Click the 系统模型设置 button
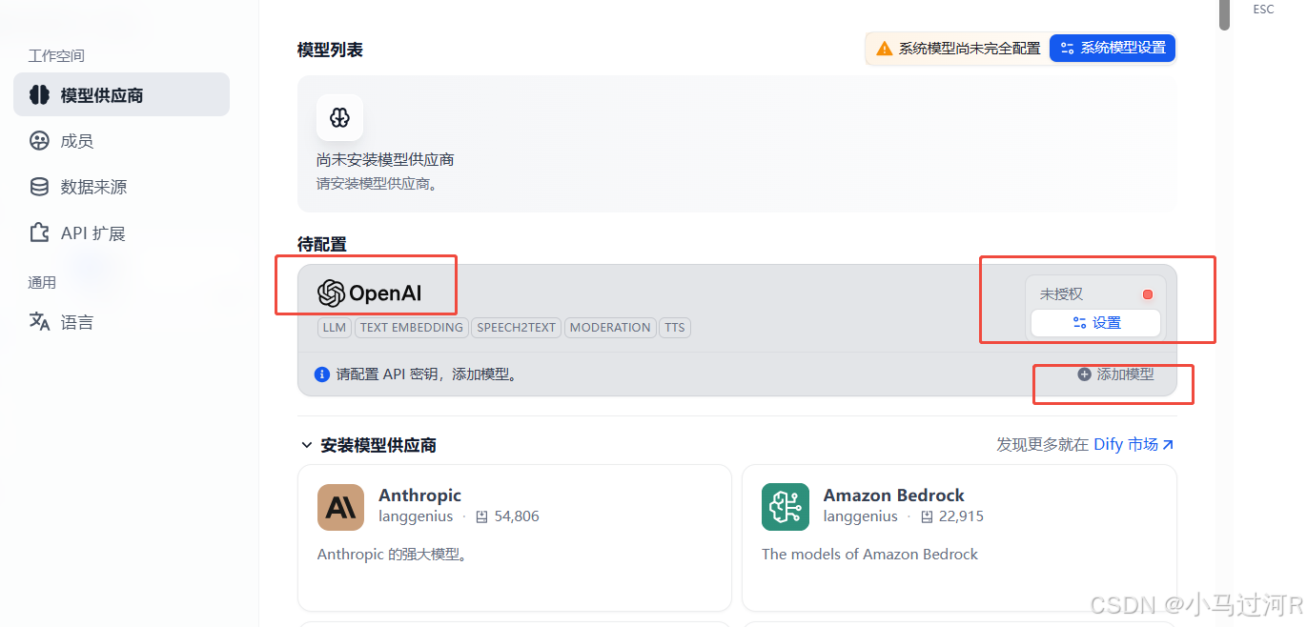This screenshot has height=627, width=1307. [1113, 48]
